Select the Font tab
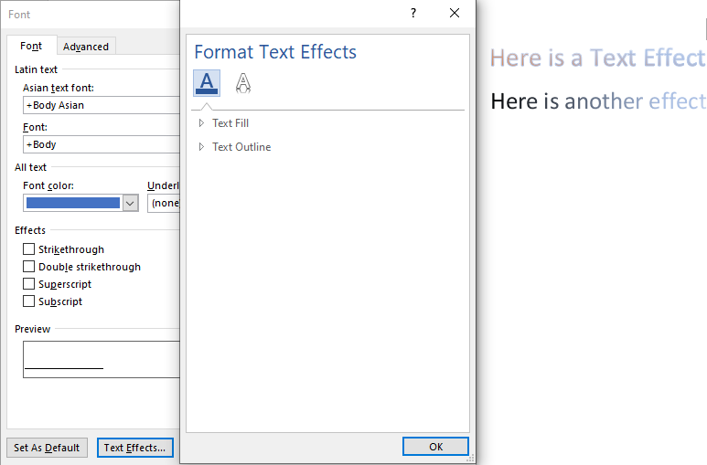This screenshot has height=465, width=707. click(x=31, y=46)
